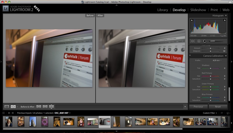Select the blue sky tower thumbnail
Screen dimensions: 233x133
[33, 122]
